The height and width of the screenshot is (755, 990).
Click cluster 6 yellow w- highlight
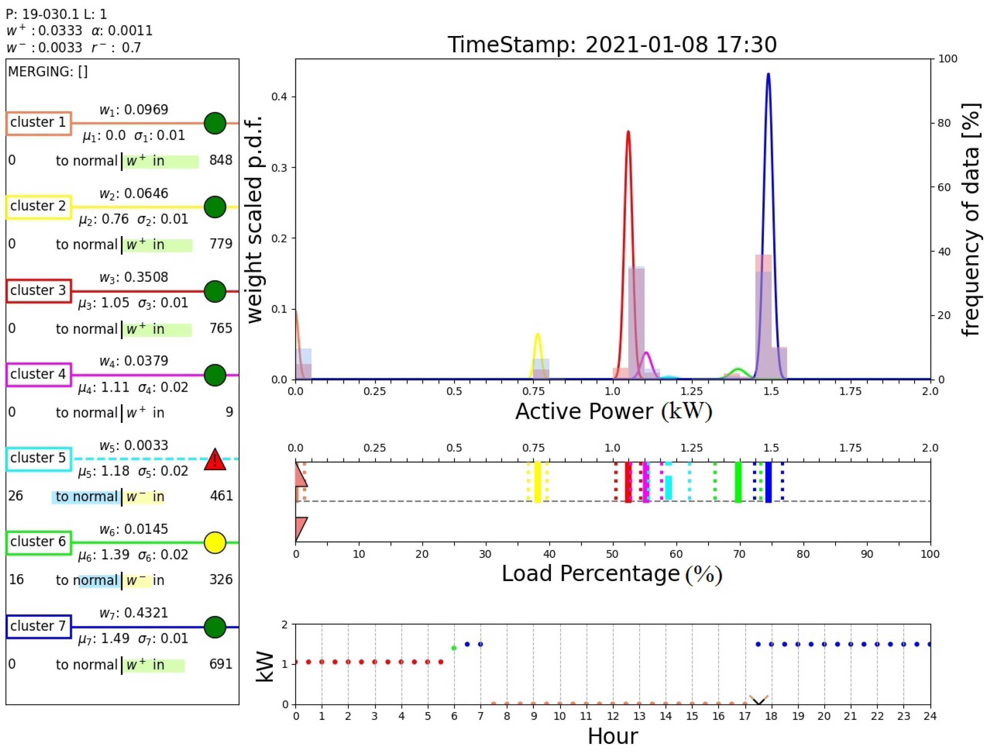pyautogui.click(x=138, y=581)
